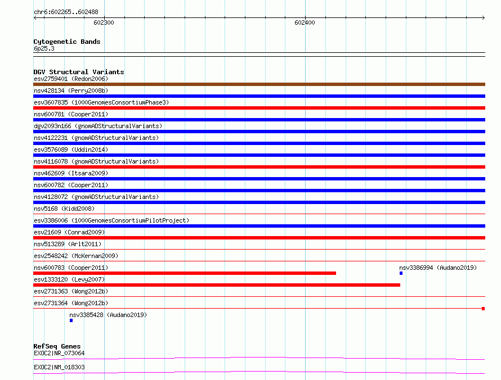Click esv3386006 (1000GenomesConsortiumPilotProject) label
Image resolution: width=501 pixels, height=380 pixels.
point(111,220)
